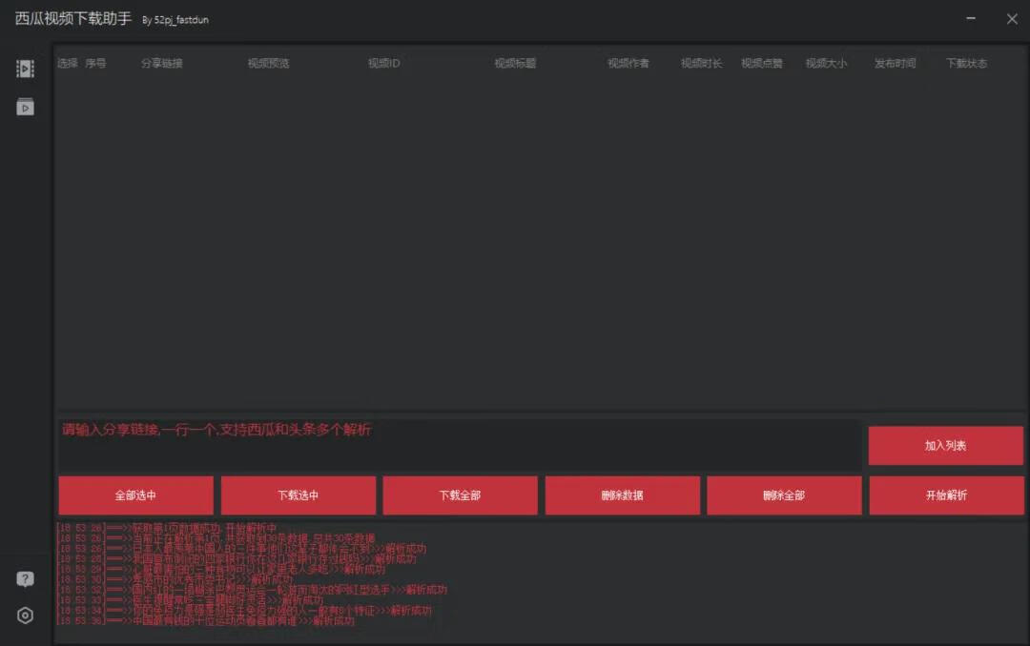Open settings hexagon icon in sidebar
1030x646 pixels.
coord(25,616)
